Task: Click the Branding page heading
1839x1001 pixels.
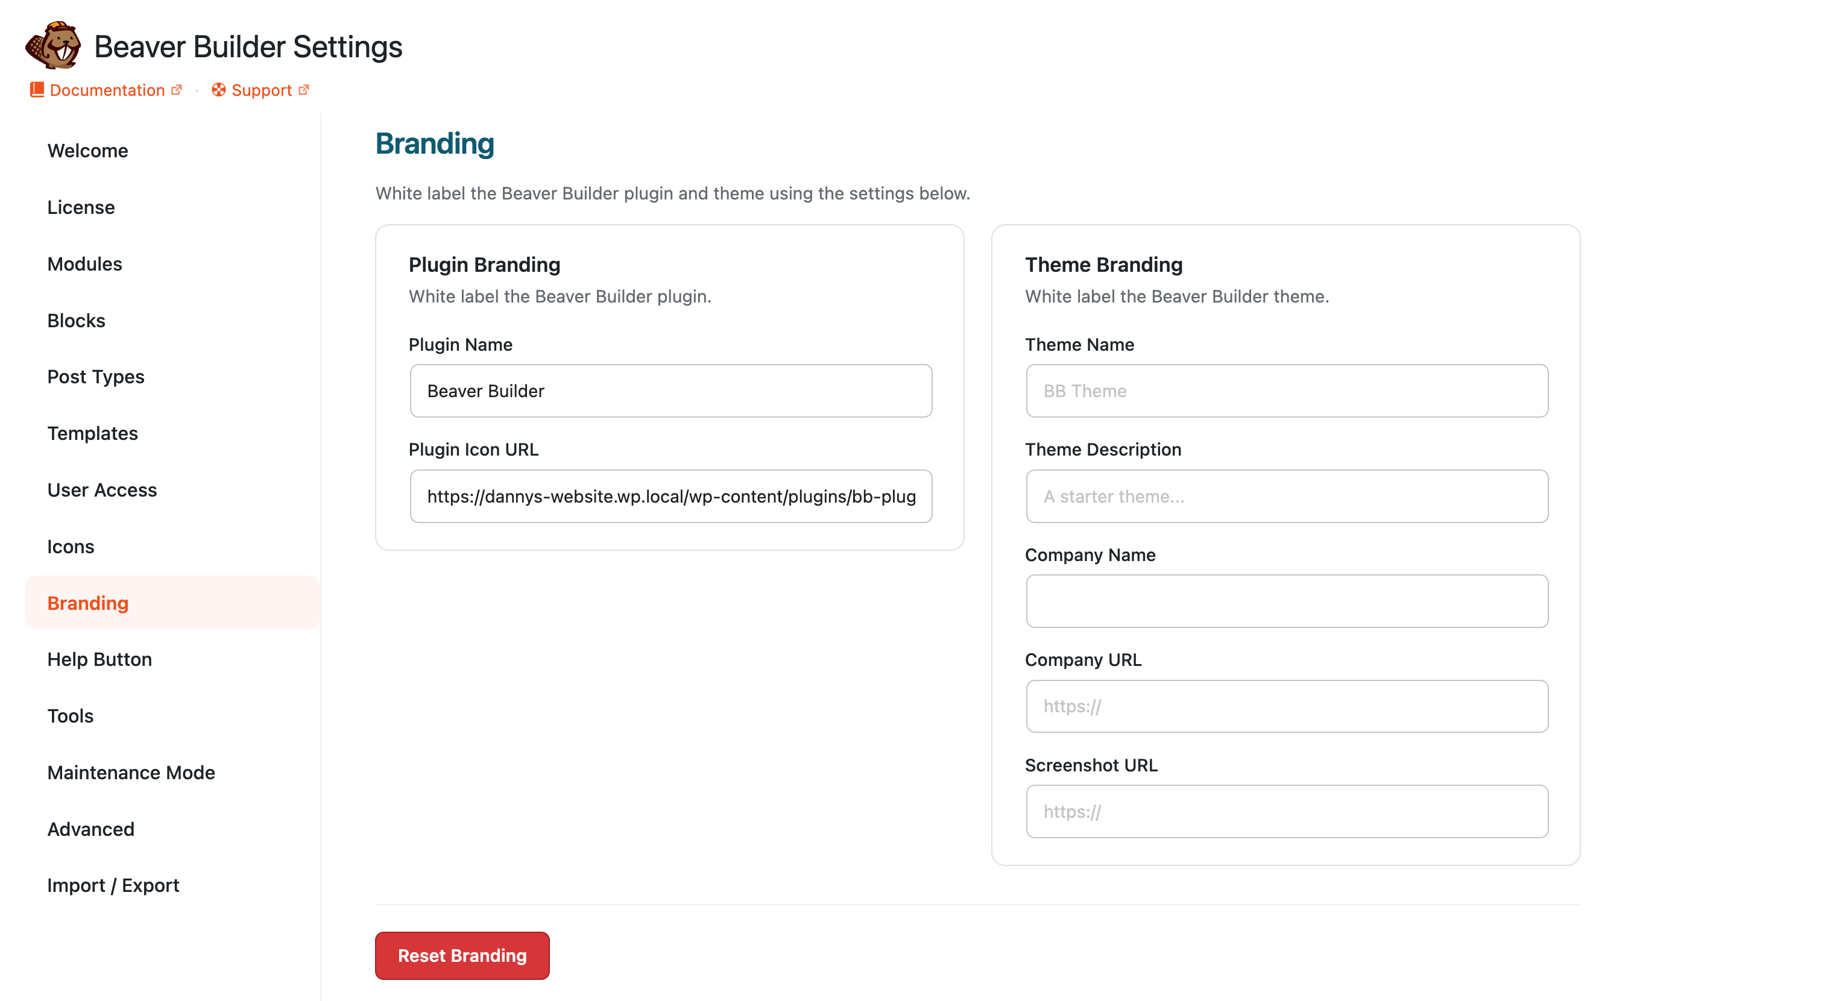Action: (x=435, y=143)
